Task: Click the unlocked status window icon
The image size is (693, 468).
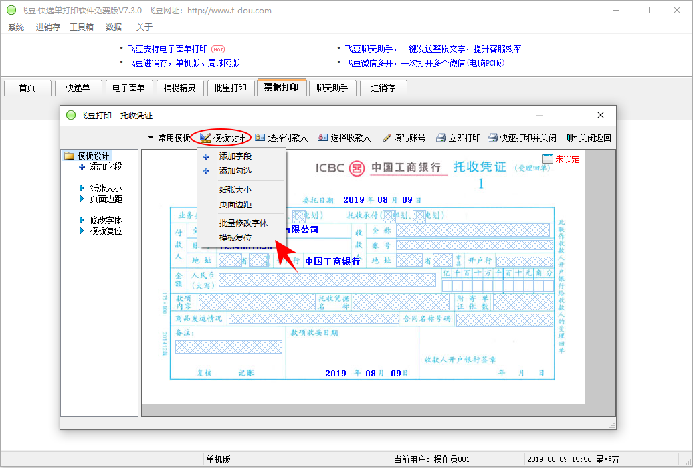Action: pos(548,159)
